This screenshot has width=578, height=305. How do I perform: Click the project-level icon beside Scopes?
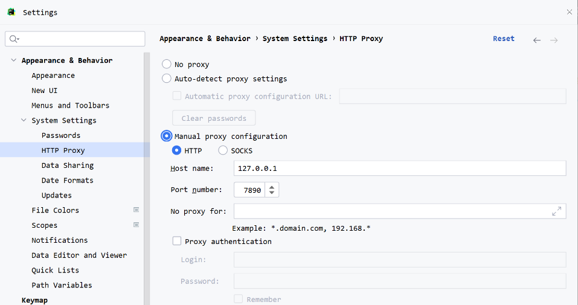tap(136, 225)
